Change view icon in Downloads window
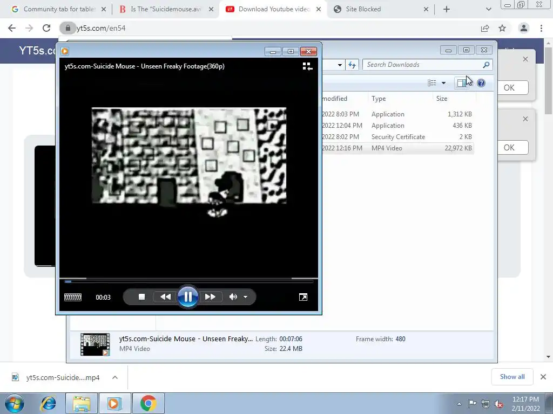This screenshot has height=414, width=553. pos(431,82)
